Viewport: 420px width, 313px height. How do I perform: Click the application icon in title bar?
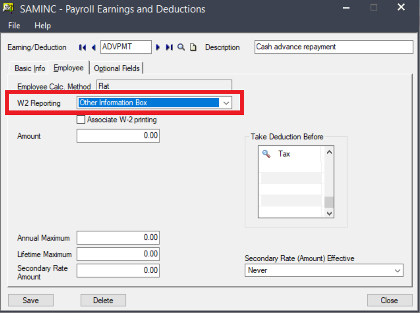pyautogui.click(x=8, y=8)
